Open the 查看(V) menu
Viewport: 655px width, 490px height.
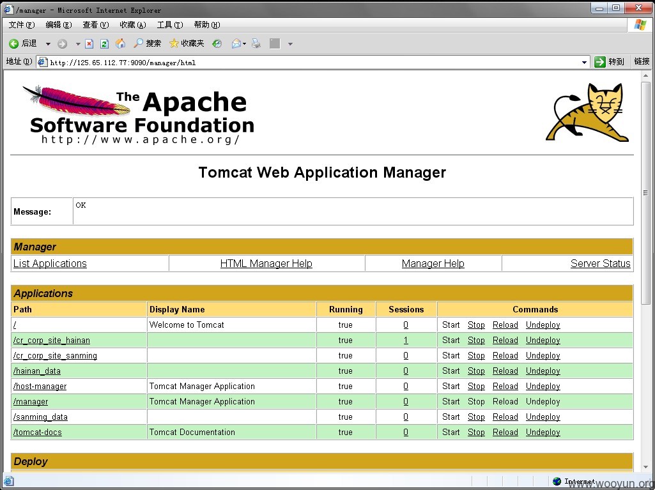[x=96, y=25]
